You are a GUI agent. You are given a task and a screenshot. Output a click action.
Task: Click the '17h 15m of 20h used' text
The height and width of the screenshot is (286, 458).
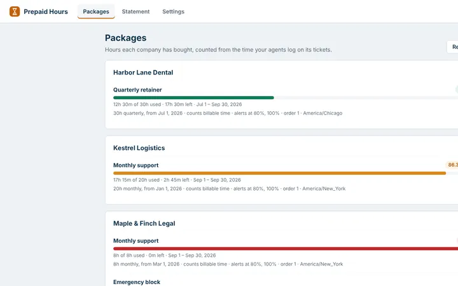tap(136, 180)
